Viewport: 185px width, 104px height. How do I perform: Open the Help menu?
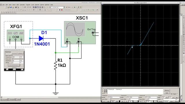(52, 5)
